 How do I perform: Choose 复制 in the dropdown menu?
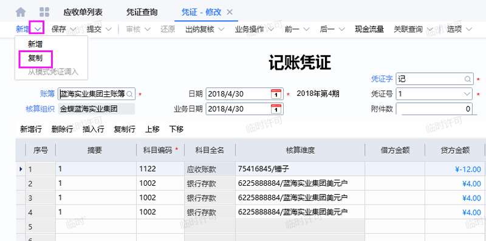35,58
